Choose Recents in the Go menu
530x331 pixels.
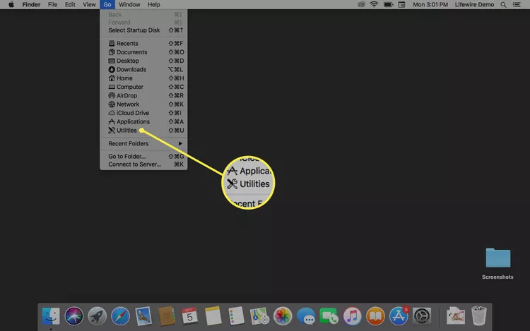click(143, 44)
